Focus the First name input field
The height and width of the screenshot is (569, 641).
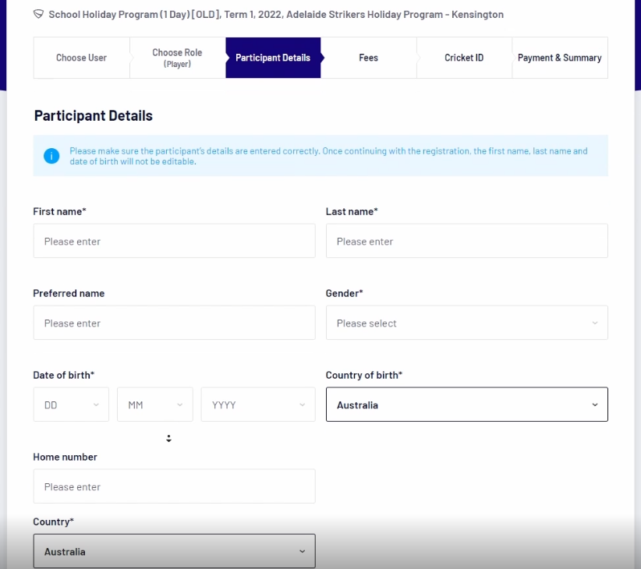click(174, 241)
